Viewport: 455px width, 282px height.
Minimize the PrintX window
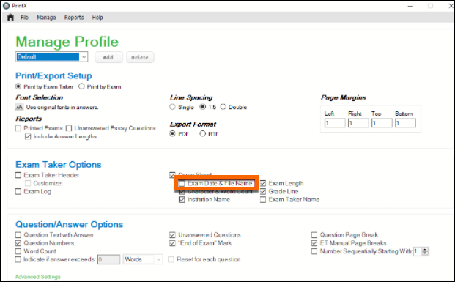(410, 6)
